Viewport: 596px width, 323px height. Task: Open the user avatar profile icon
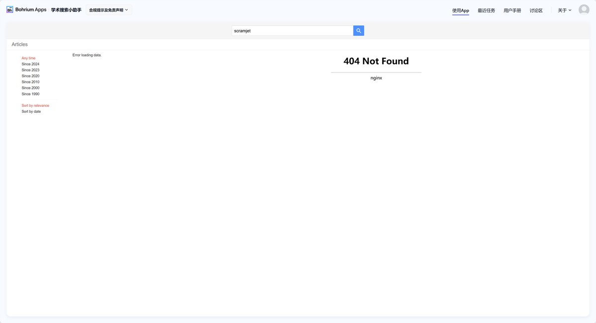pyautogui.click(x=584, y=9)
